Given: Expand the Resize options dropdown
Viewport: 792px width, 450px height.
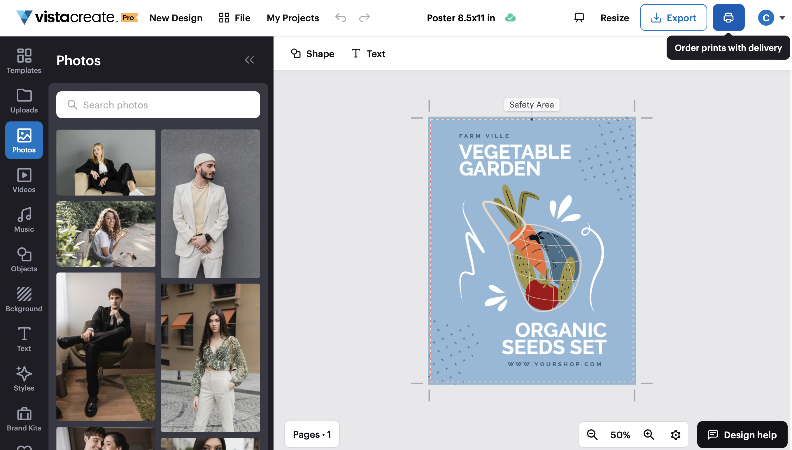Looking at the screenshot, I should (x=614, y=17).
